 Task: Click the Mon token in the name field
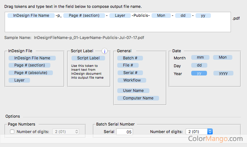click(161, 15)
